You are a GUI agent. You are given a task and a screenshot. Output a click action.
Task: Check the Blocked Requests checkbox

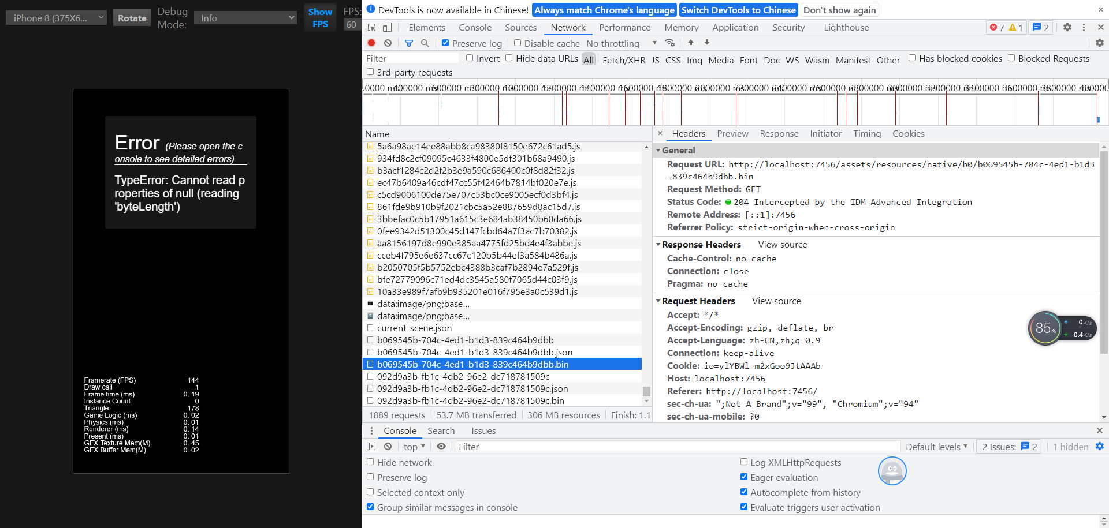click(1011, 58)
